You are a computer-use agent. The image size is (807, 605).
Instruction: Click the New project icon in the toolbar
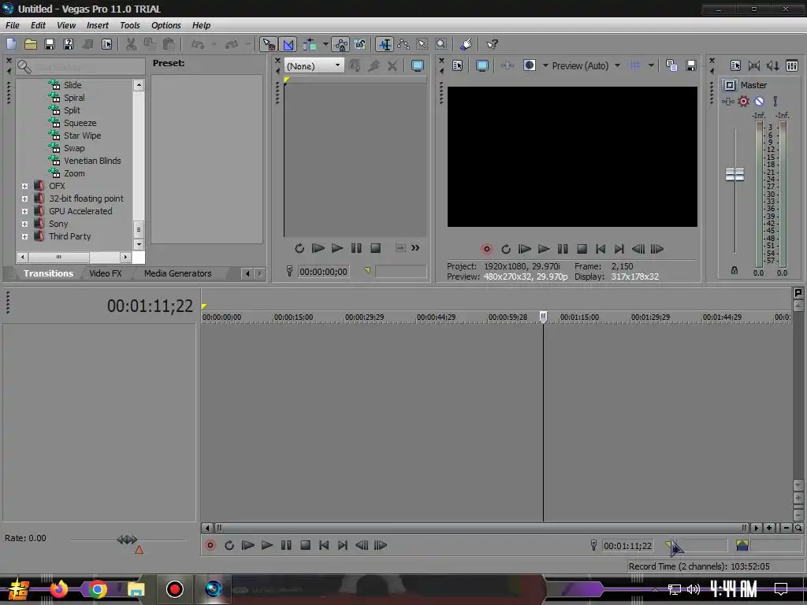11,44
